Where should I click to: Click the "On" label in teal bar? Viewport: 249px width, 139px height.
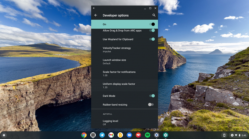pyautogui.click(x=104, y=24)
